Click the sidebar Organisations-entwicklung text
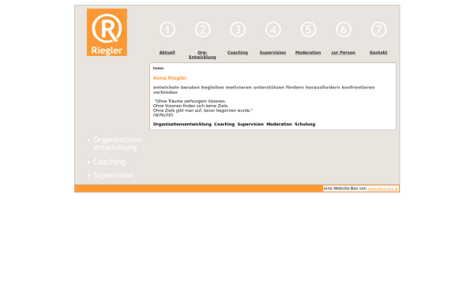Image resolution: width=474 pixels, height=296 pixels. (118, 144)
